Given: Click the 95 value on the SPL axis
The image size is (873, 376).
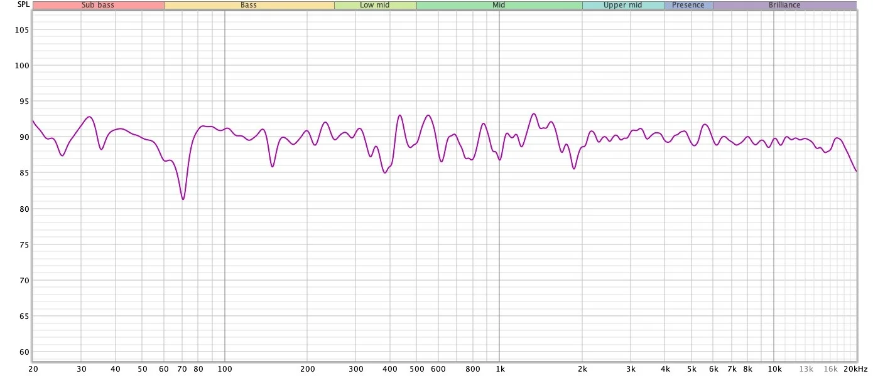Looking at the screenshot, I should click(x=25, y=101).
